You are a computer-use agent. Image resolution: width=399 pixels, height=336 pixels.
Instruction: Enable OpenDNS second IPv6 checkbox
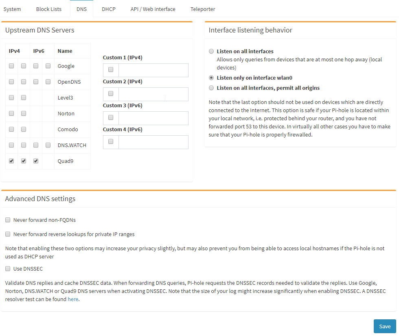(x=48, y=82)
